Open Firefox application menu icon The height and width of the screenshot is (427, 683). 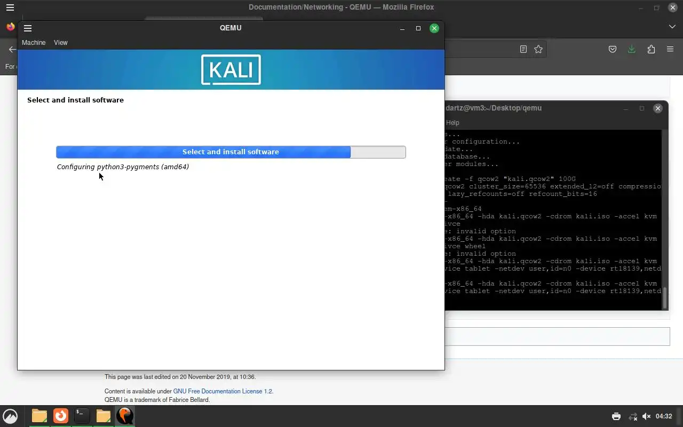click(x=670, y=49)
